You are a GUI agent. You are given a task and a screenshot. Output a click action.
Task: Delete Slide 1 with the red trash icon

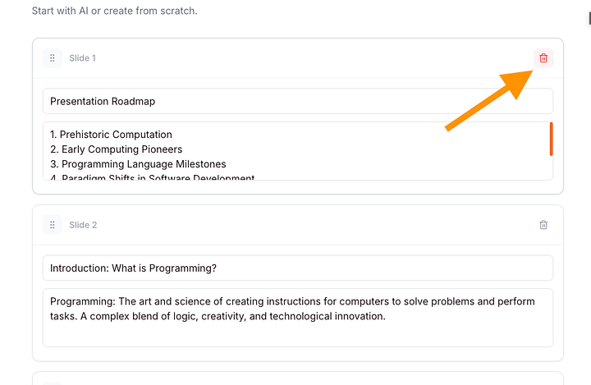pyautogui.click(x=543, y=58)
